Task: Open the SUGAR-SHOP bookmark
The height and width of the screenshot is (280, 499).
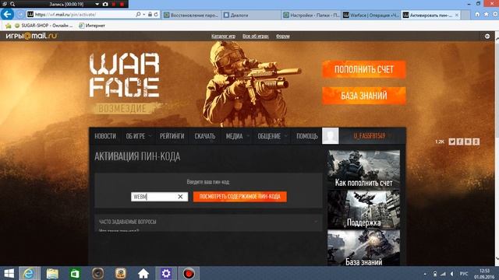Action: point(44,26)
